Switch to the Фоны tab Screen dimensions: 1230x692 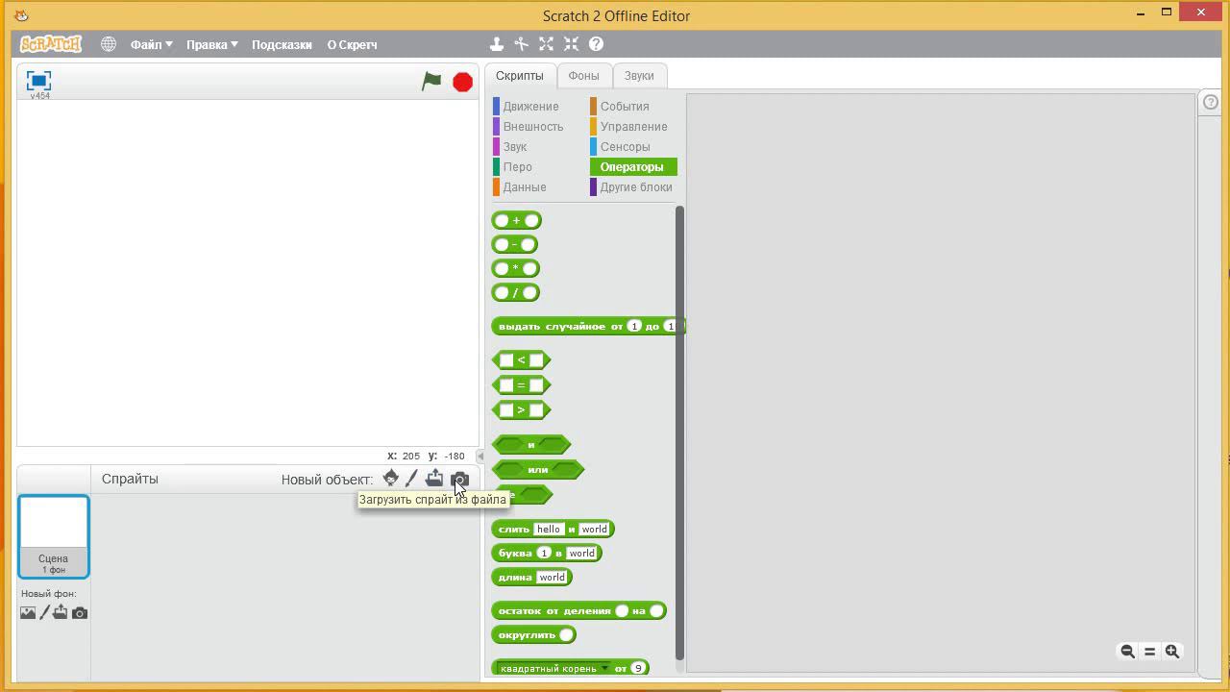(x=583, y=76)
